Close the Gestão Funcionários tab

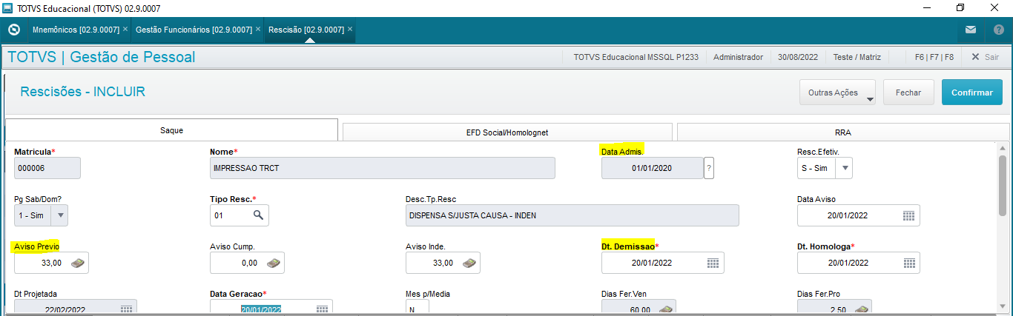(257, 30)
